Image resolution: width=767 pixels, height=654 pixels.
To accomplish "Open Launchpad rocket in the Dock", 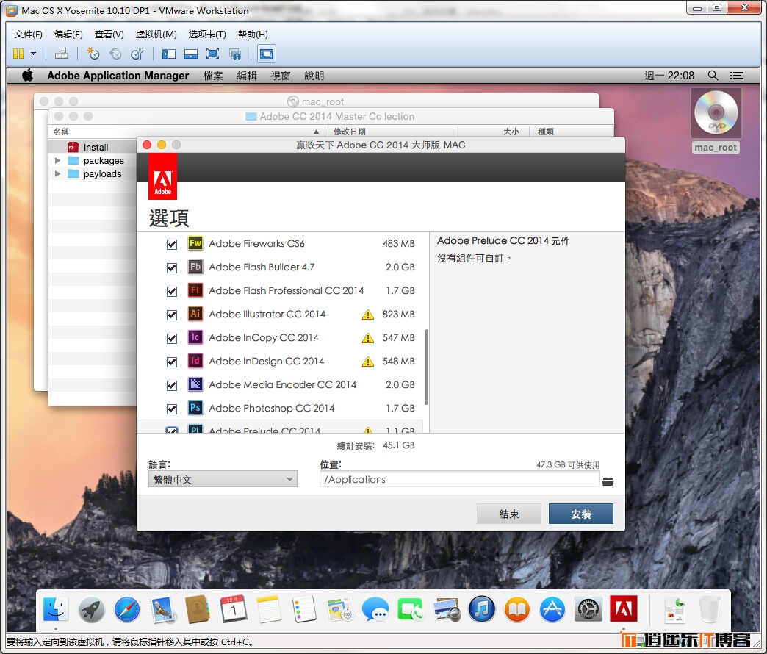I will tap(92, 609).
